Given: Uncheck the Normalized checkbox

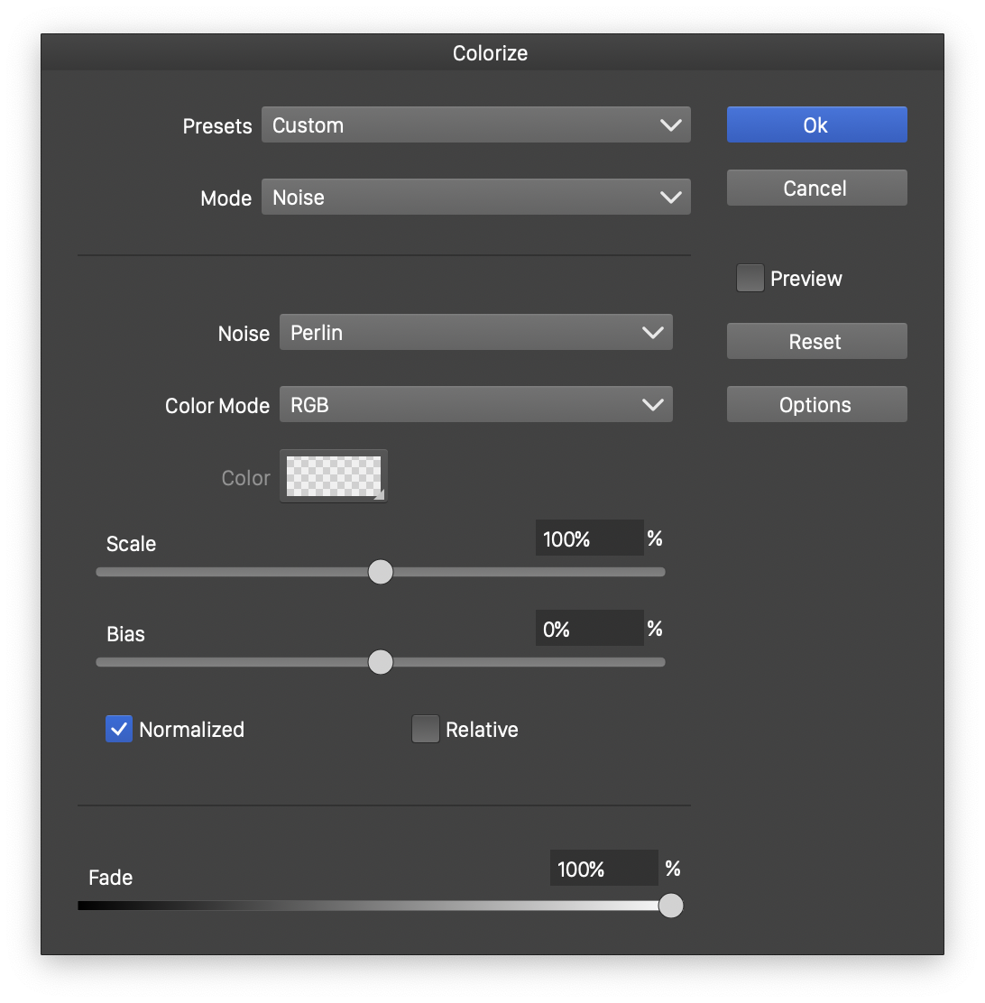Looking at the screenshot, I should coord(119,729).
